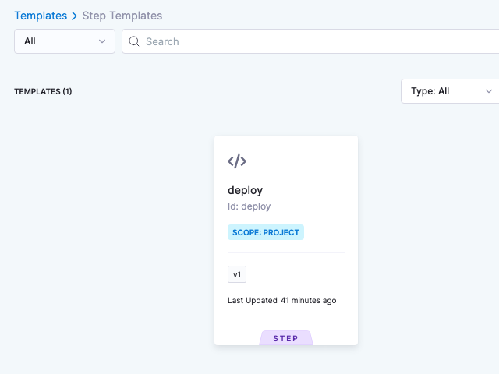Open the deploy template by its title
Image resolution: width=499 pixels, height=374 pixels.
click(245, 190)
